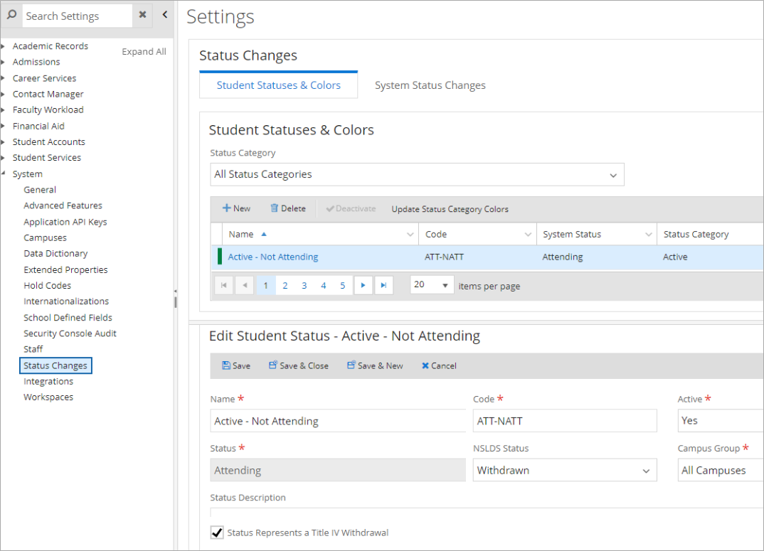Image resolution: width=764 pixels, height=551 pixels.
Task: Open General under System
Action: point(39,190)
